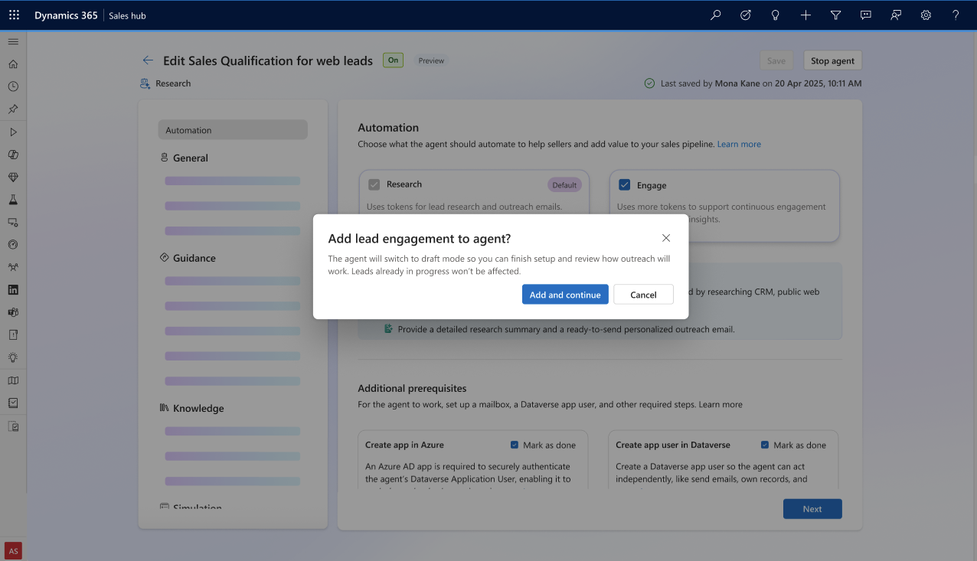Image resolution: width=977 pixels, height=561 pixels.
Task: Open Pinned pin icon in sidebar
Action: (13, 109)
